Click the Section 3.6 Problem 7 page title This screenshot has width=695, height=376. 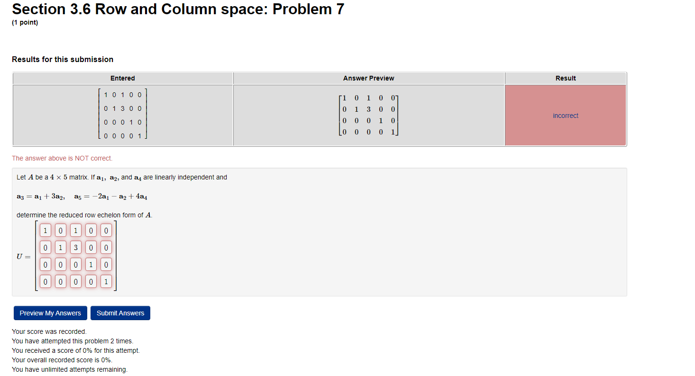click(x=178, y=9)
